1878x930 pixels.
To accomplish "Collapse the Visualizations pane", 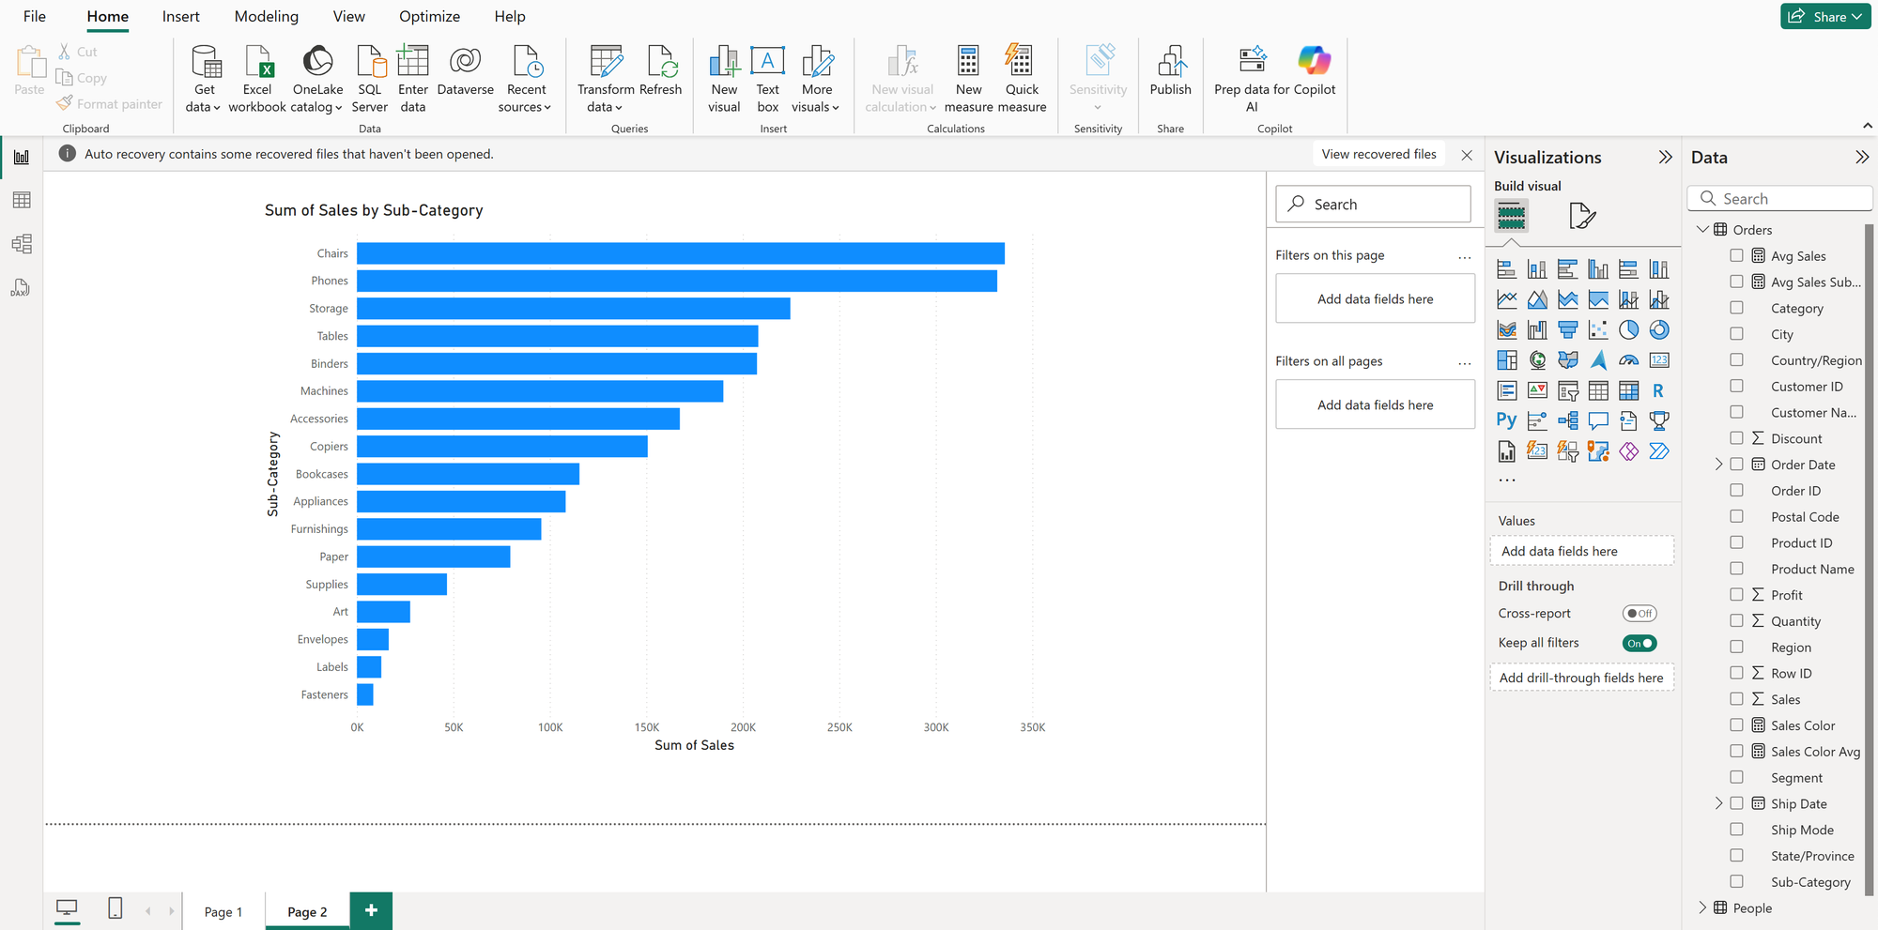I will pos(1665,158).
